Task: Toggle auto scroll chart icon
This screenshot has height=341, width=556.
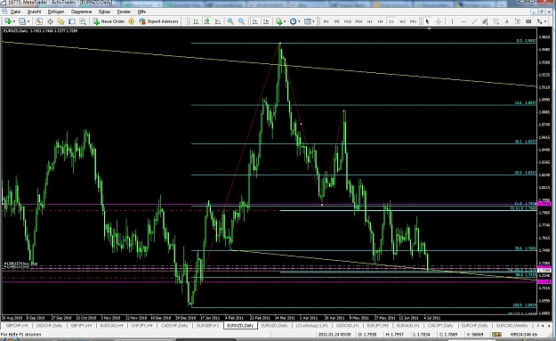Action: pyautogui.click(x=255, y=21)
